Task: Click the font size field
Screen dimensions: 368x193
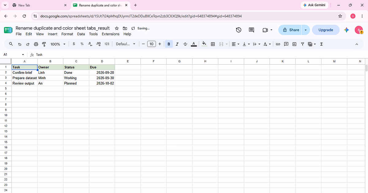Action: (151, 44)
